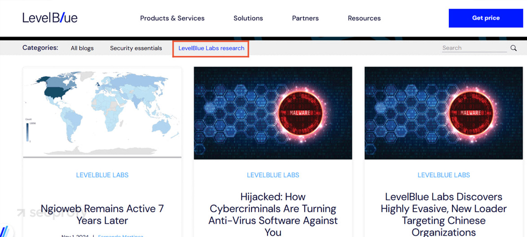This screenshot has height=237, width=527.
Task: Select the Security essentials category
Action: [136, 48]
